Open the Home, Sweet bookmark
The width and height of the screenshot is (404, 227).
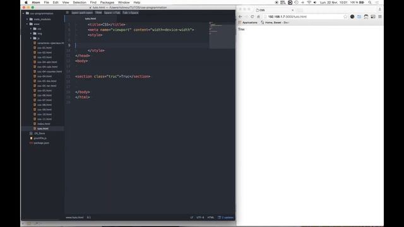click(275, 23)
